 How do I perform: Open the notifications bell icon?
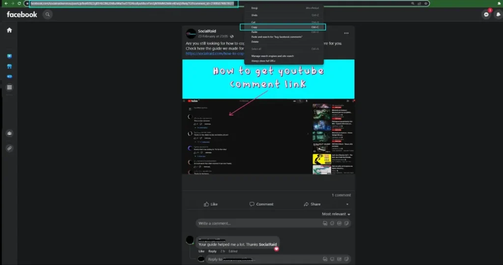(498, 14)
